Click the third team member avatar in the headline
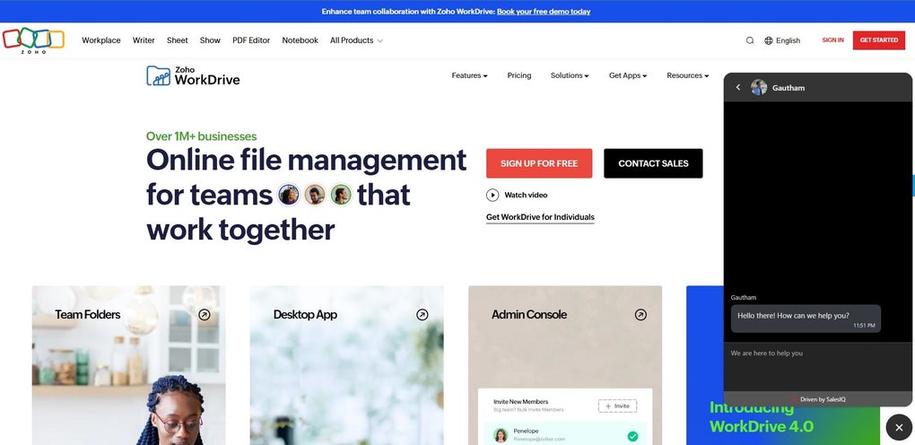The image size is (915, 445). (x=342, y=195)
